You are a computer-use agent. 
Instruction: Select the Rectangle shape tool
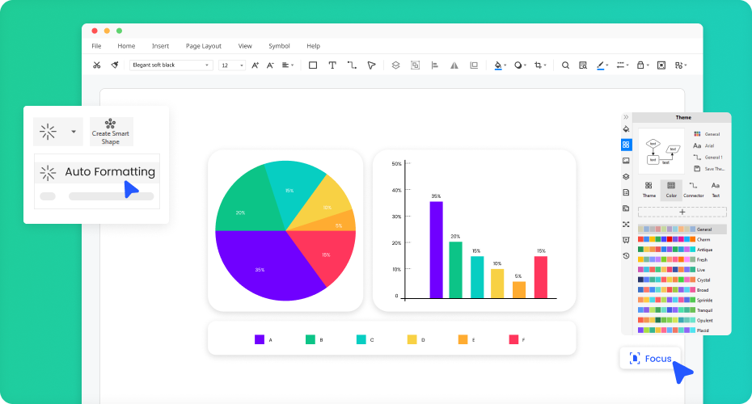[313, 65]
